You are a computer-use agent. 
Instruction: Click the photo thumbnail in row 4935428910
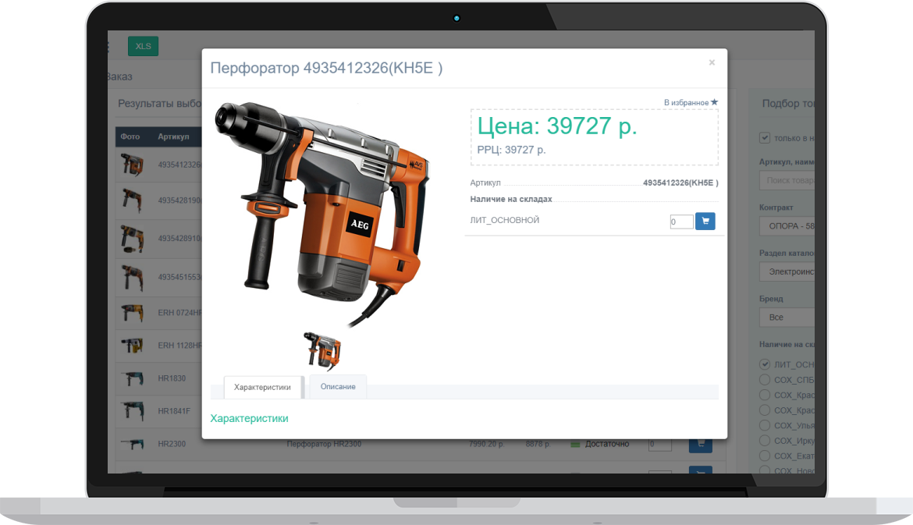[x=132, y=239]
